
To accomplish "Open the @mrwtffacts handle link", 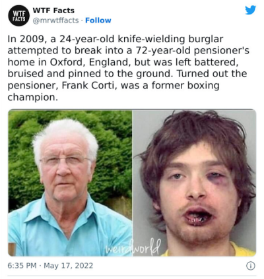I will pos(55,20).
